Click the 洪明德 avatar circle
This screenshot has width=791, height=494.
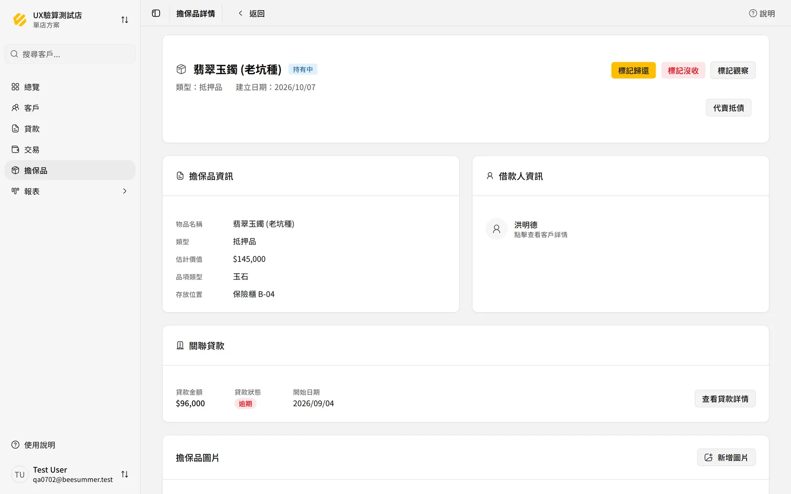pos(496,229)
